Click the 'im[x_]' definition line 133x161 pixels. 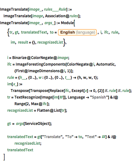(15, 84)
